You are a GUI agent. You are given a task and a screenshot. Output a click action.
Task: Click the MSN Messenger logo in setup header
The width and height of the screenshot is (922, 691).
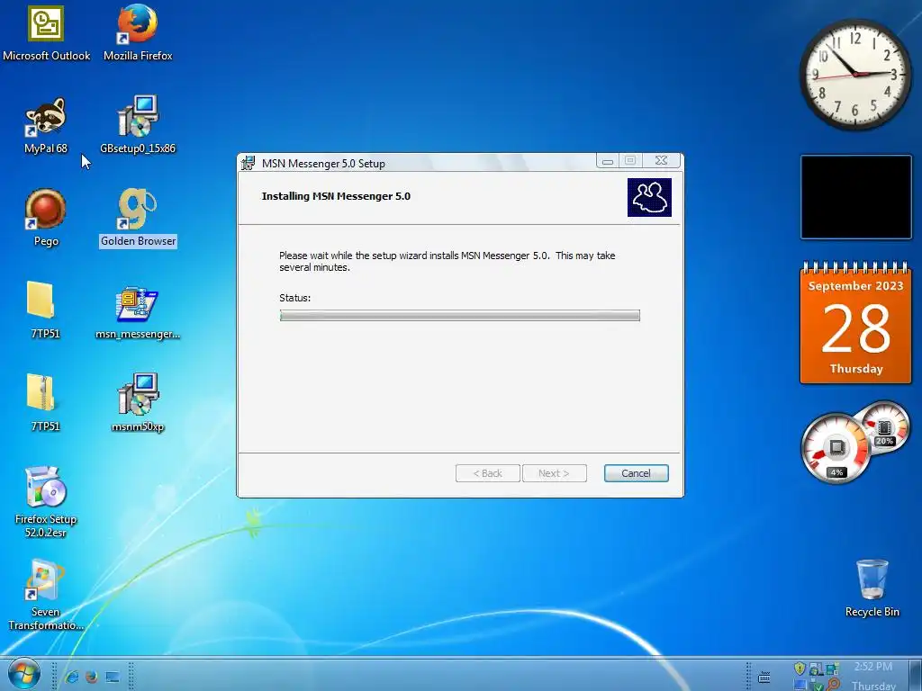pyautogui.click(x=649, y=197)
